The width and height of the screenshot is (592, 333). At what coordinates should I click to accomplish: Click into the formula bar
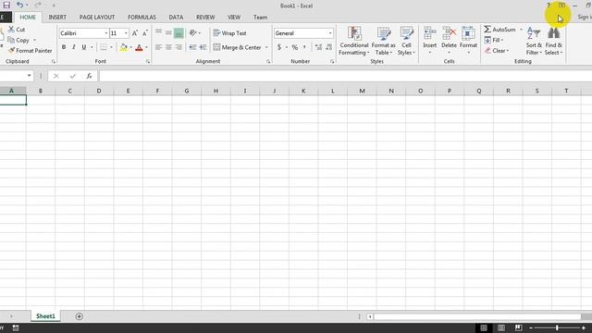[345, 76]
